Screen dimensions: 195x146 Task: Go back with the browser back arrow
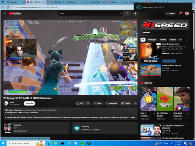[x=3, y=7]
